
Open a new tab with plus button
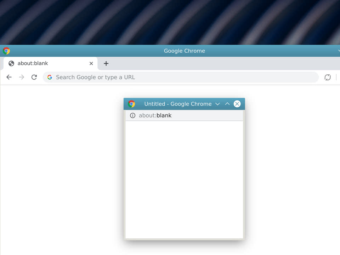[106, 63]
